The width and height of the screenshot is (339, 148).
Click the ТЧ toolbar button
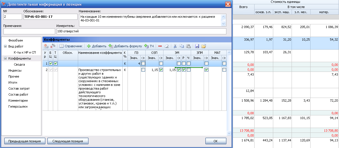point(149,46)
